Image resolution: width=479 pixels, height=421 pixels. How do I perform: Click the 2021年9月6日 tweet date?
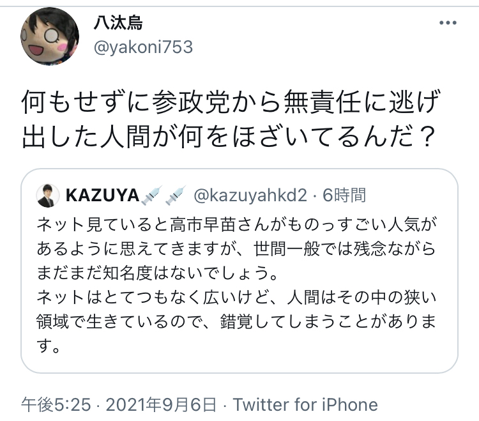click(161, 405)
